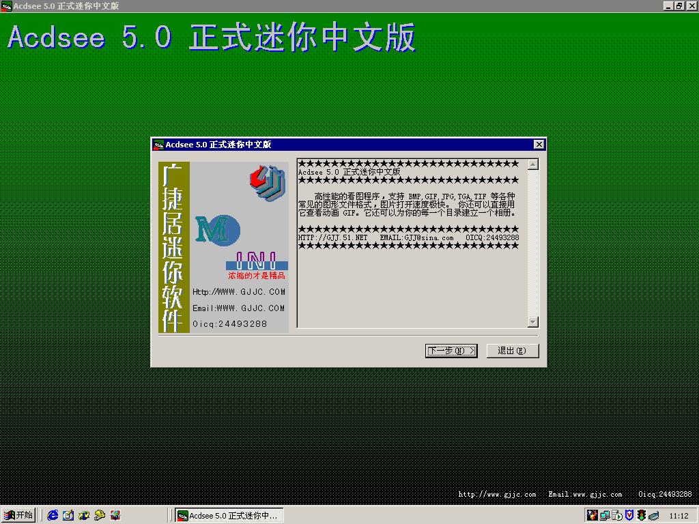
Task: Click the network computers tray icon
Action: pos(605,516)
